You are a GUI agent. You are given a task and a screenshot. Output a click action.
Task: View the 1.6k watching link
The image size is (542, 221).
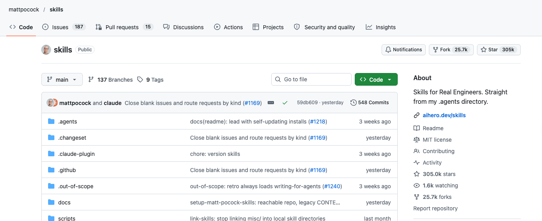[x=436, y=185]
